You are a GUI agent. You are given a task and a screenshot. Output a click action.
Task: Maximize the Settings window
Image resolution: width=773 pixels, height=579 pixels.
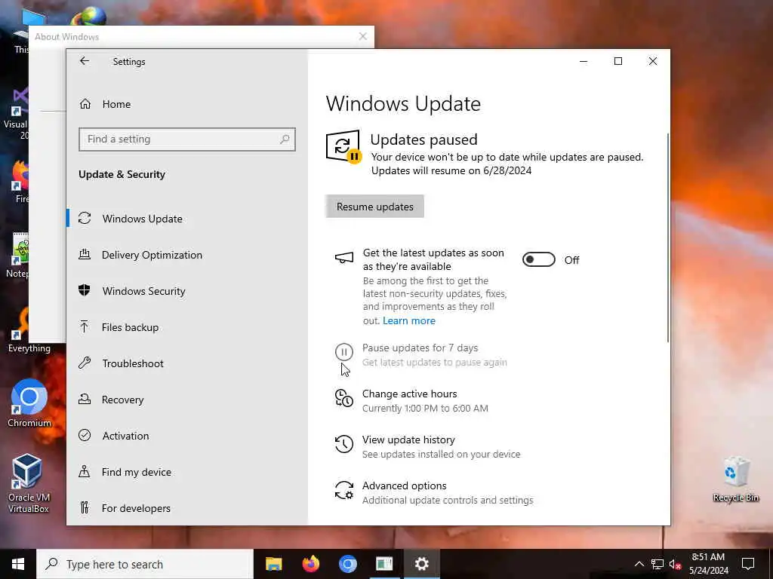tap(617, 61)
